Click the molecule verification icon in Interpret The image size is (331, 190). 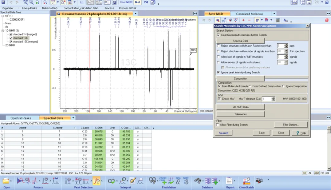point(112,181)
